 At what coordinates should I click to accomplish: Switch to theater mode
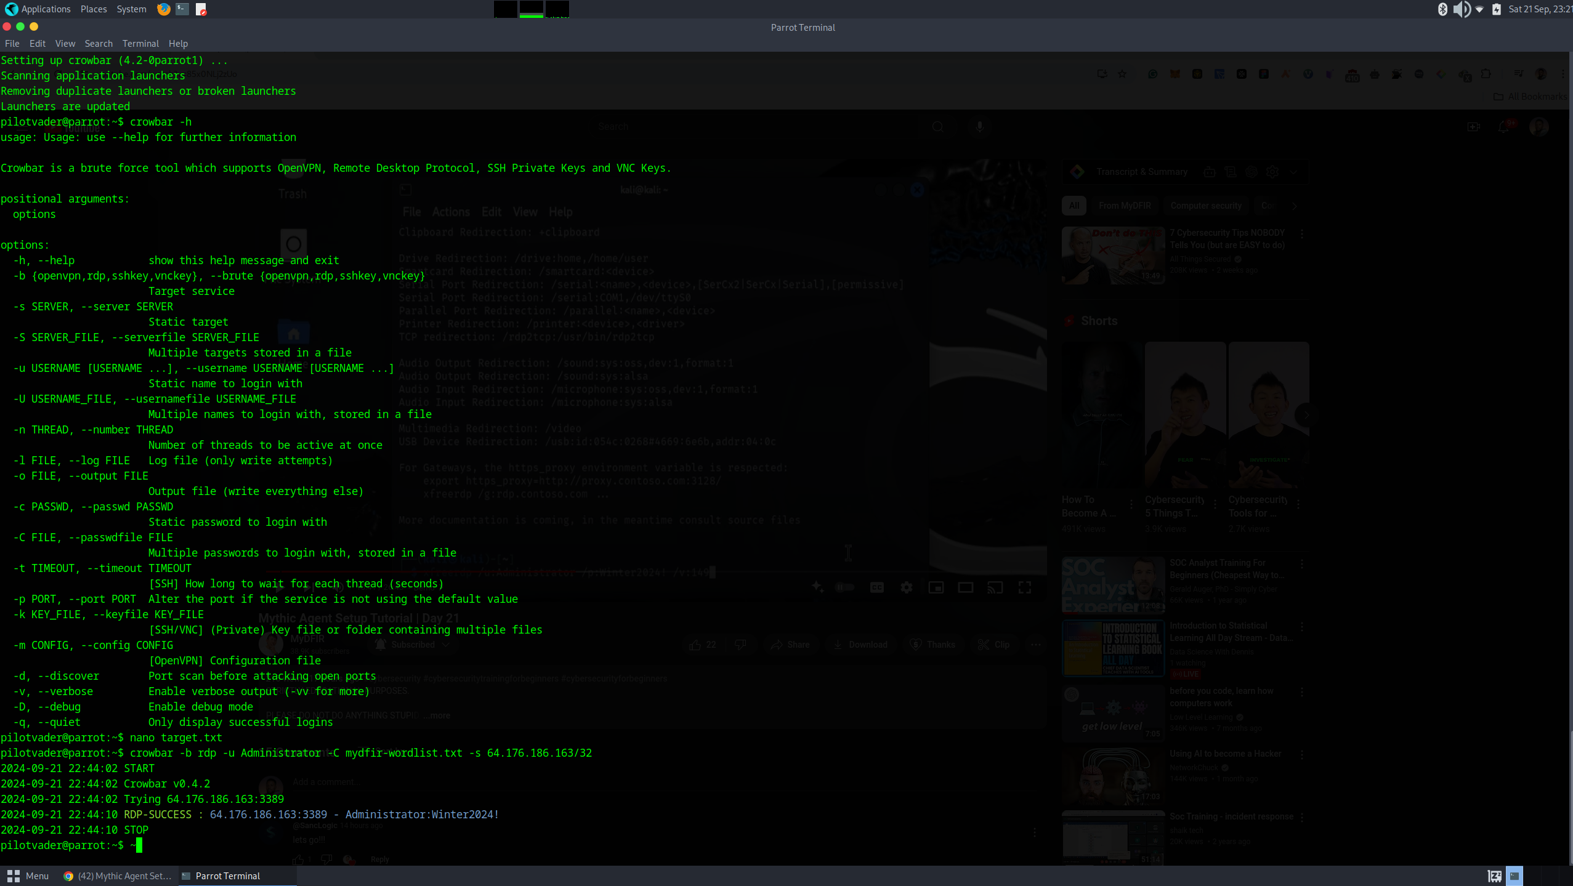pyautogui.click(x=965, y=587)
